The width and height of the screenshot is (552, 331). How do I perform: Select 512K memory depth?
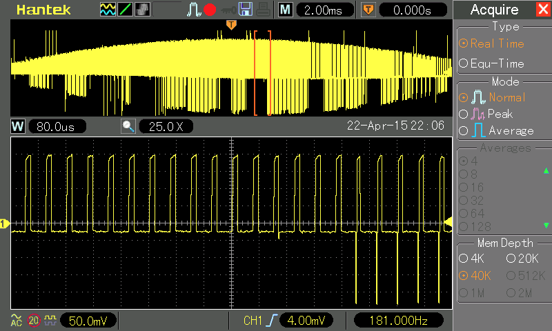(x=526, y=275)
